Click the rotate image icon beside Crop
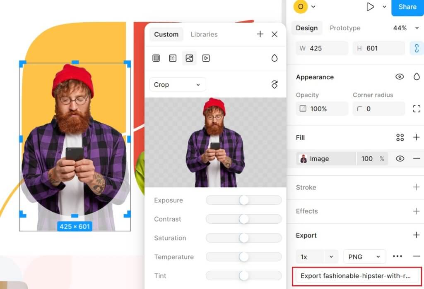 [274, 84]
